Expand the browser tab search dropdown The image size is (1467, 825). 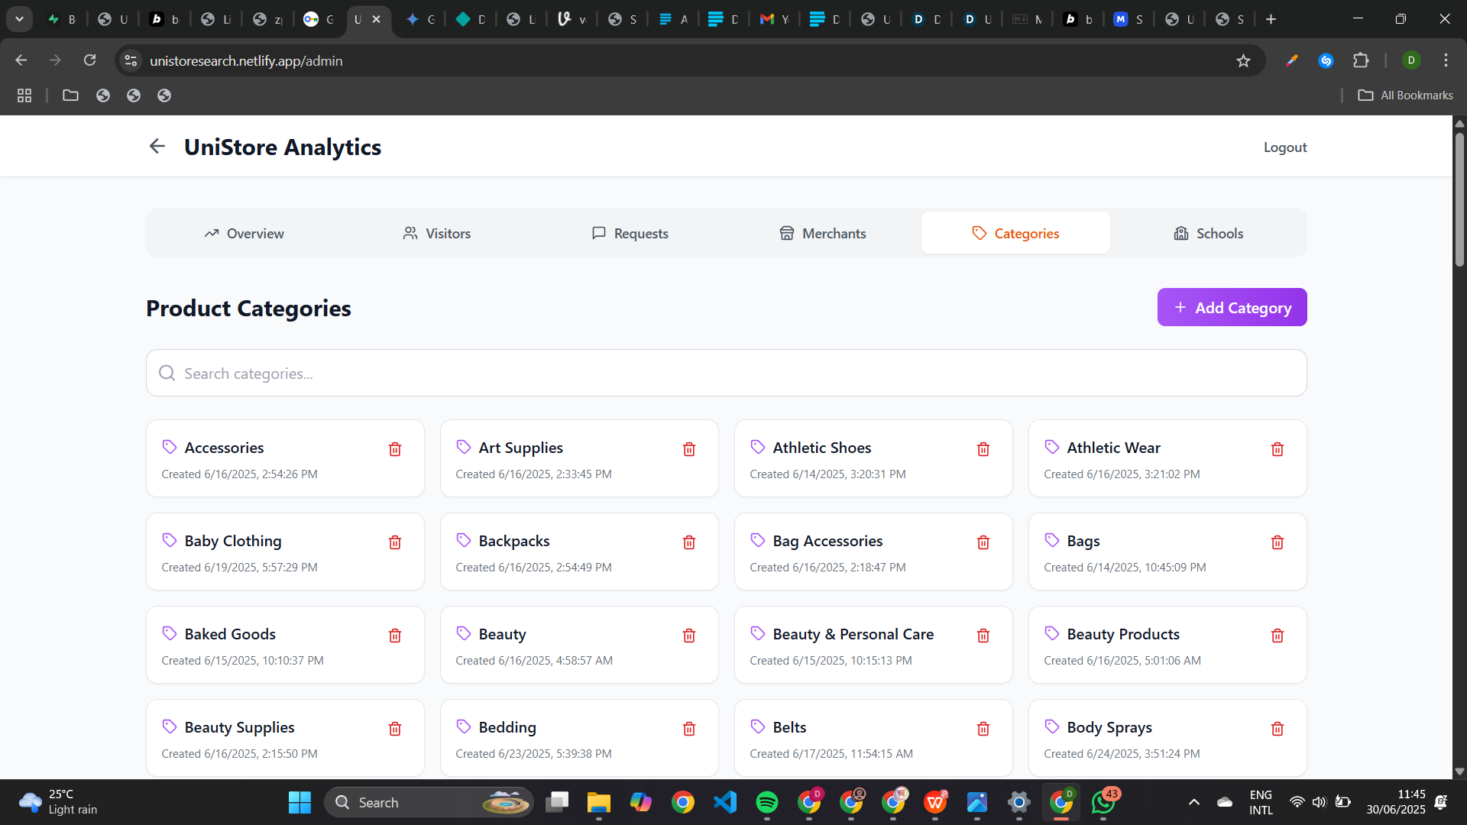tap(19, 19)
